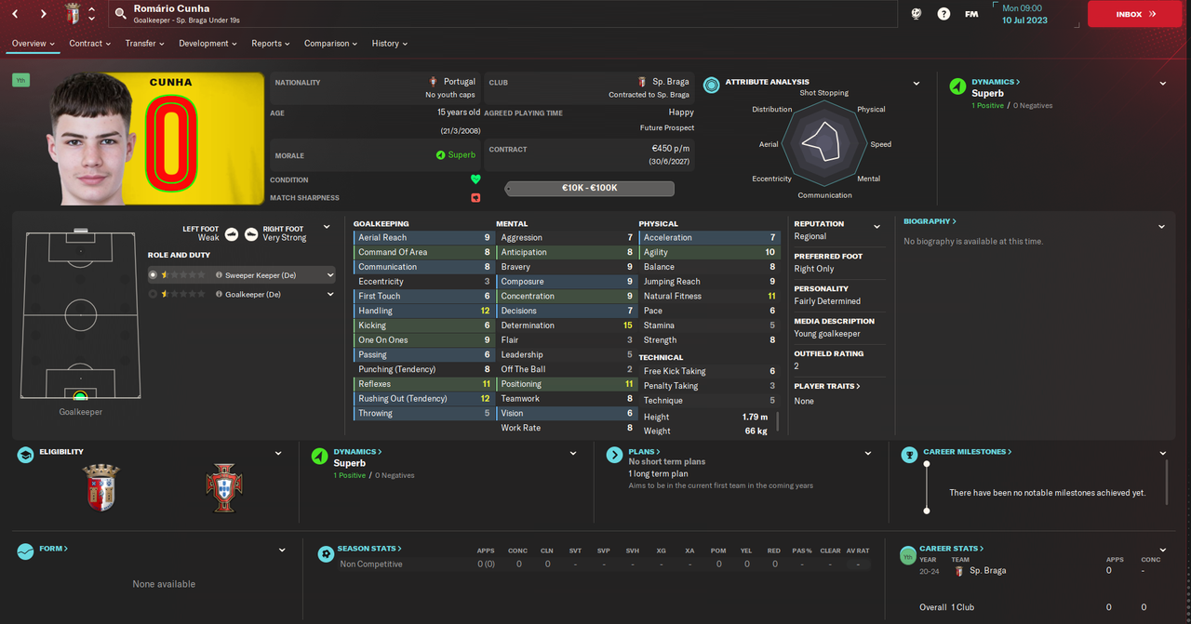Open the Reputation panel dropdown chevron
The height and width of the screenshot is (624, 1191).
877,227
